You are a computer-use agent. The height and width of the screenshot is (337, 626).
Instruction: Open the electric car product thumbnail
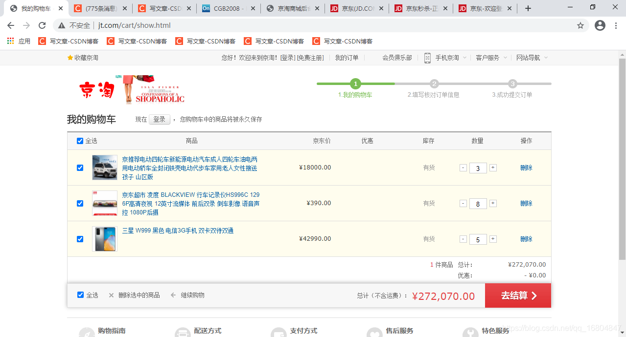point(105,168)
